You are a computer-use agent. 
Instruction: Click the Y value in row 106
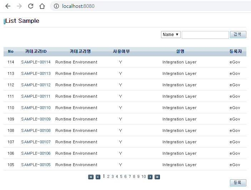click(121, 153)
